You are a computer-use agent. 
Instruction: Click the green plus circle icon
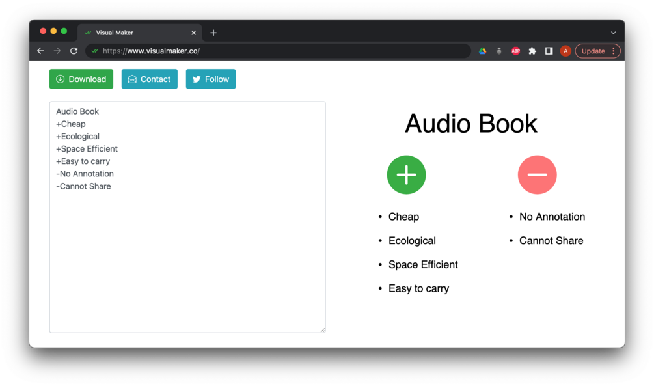coord(406,174)
